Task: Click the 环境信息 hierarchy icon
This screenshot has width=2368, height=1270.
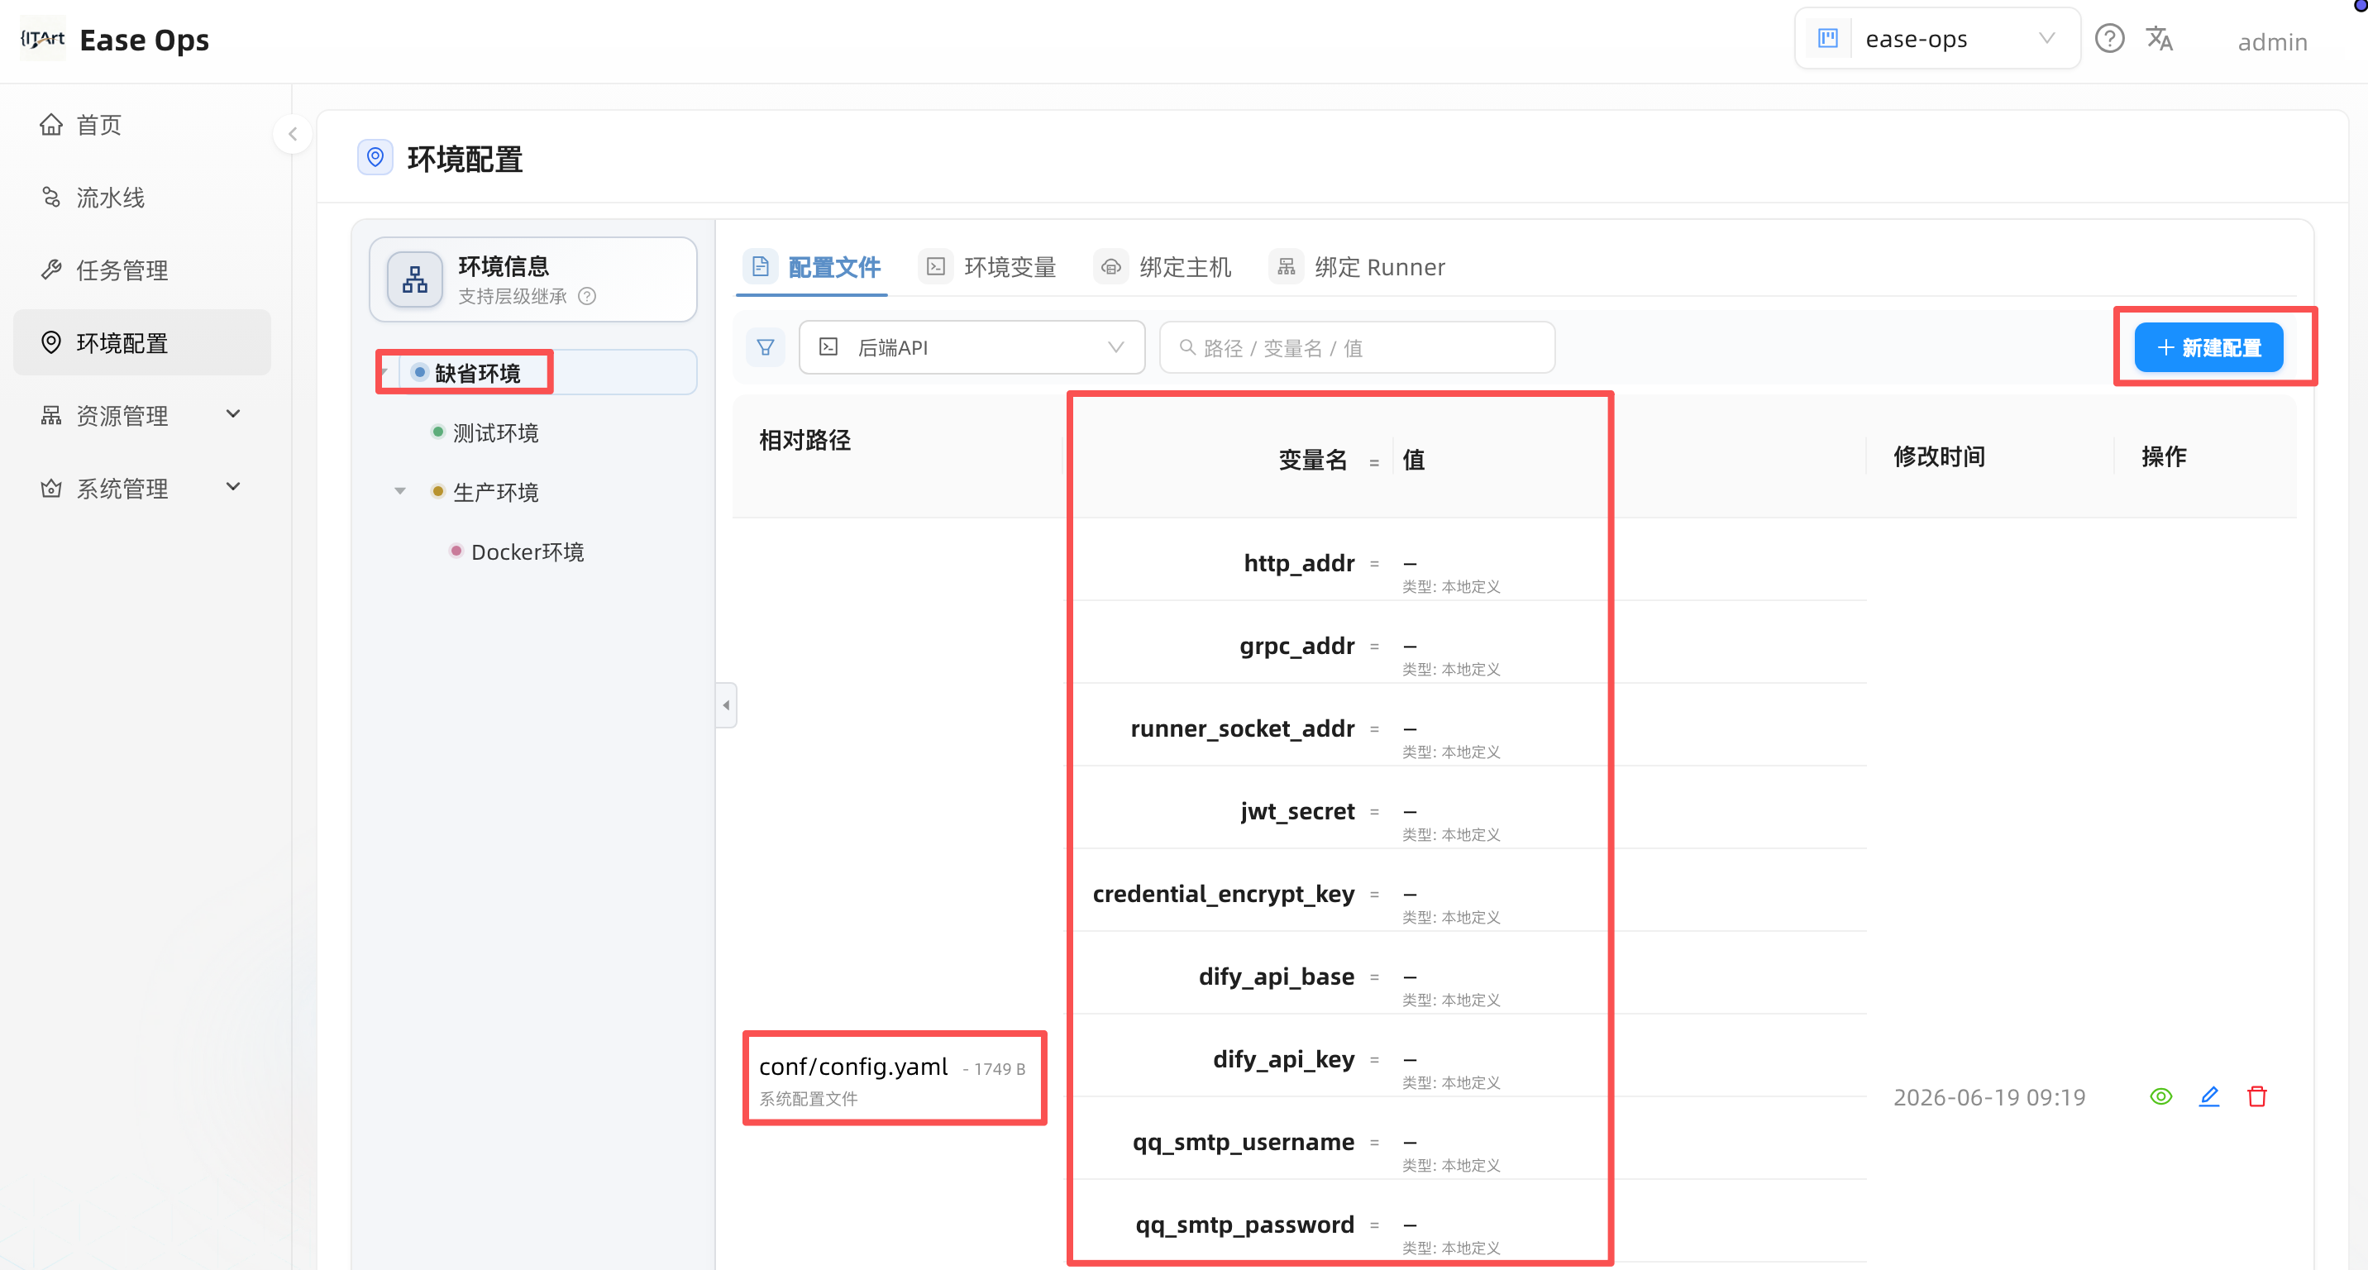Action: tap(414, 279)
